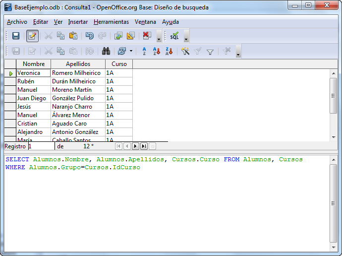Click the Find Record binoculars icon
The width and height of the screenshot is (342, 256).
(106, 51)
